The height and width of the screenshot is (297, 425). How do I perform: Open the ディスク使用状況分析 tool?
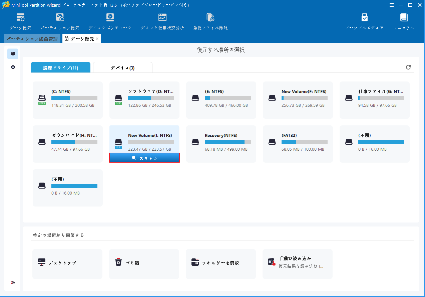pyautogui.click(x=162, y=21)
